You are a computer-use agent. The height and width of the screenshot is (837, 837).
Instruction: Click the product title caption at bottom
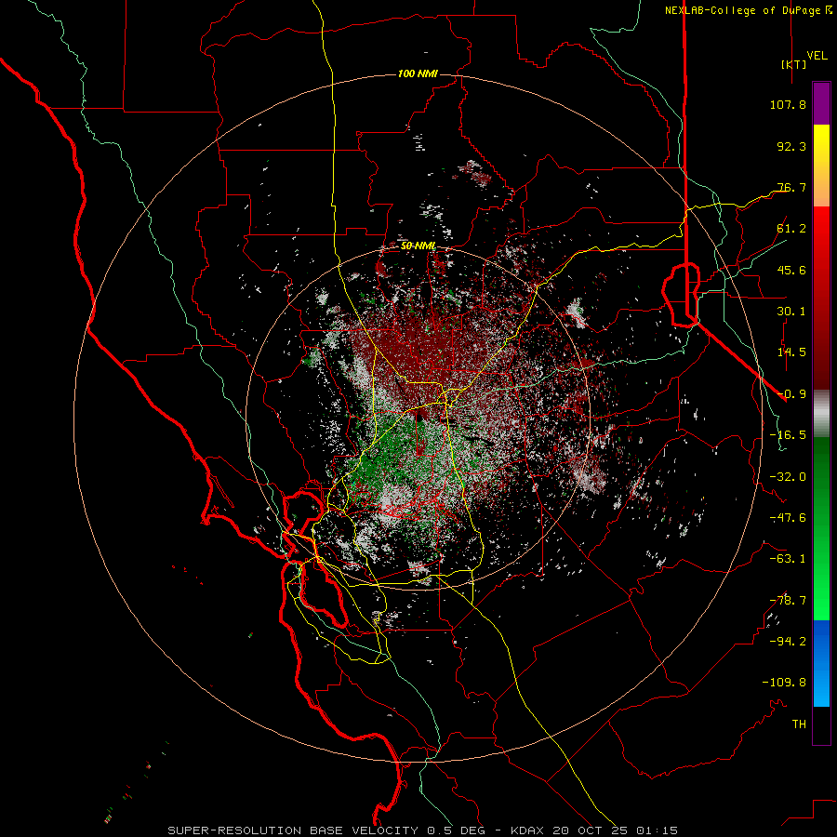point(423,830)
